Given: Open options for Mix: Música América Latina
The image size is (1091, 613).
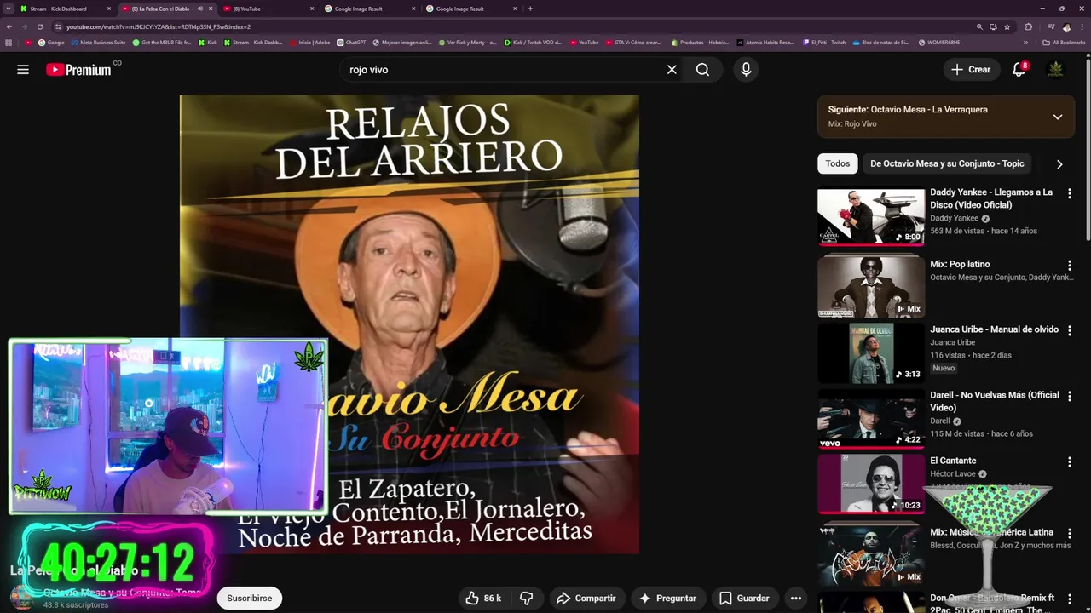Looking at the screenshot, I should click(1070, 533).
